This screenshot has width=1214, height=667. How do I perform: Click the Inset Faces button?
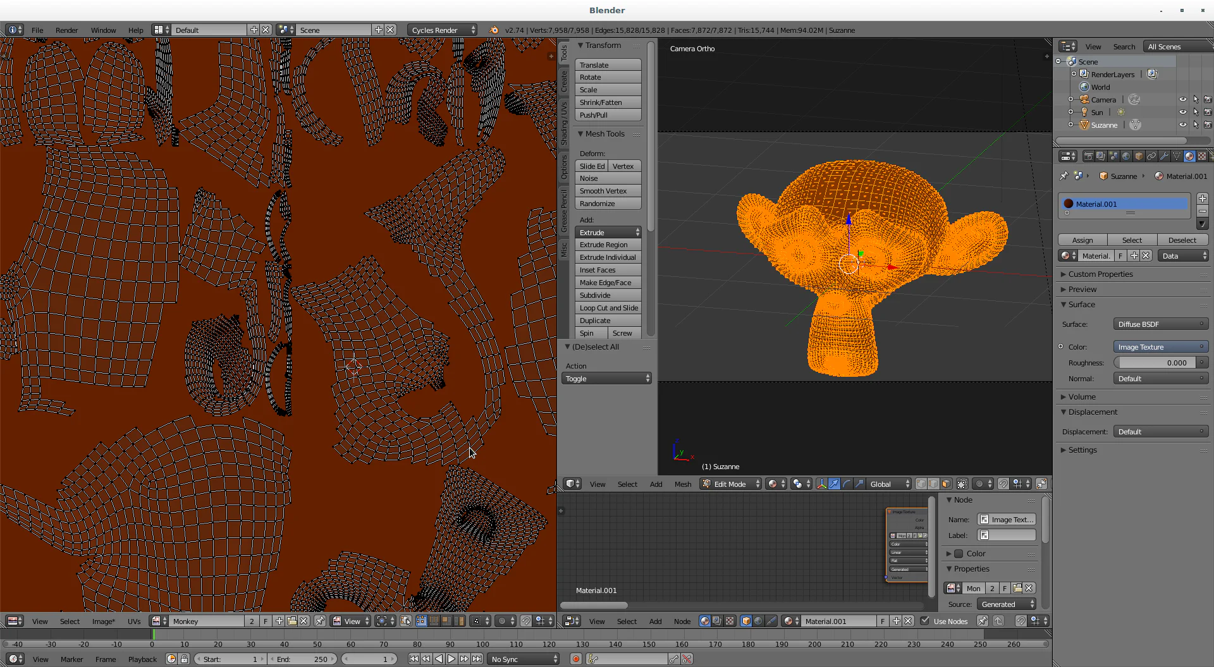coord(608,270)
